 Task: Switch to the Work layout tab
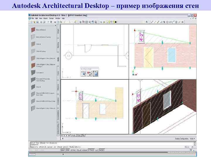click(79, 135)
